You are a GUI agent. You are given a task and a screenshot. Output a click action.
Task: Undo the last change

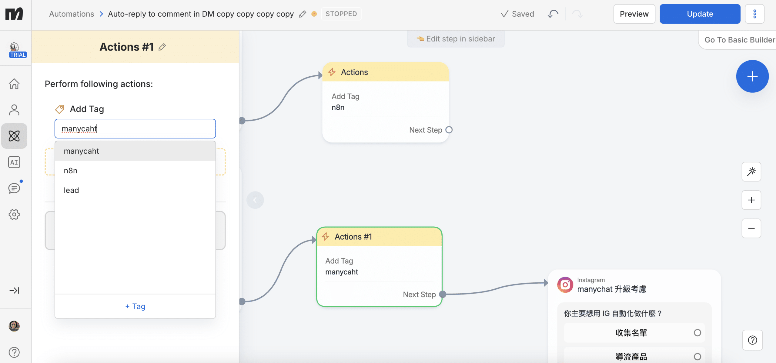553,14
